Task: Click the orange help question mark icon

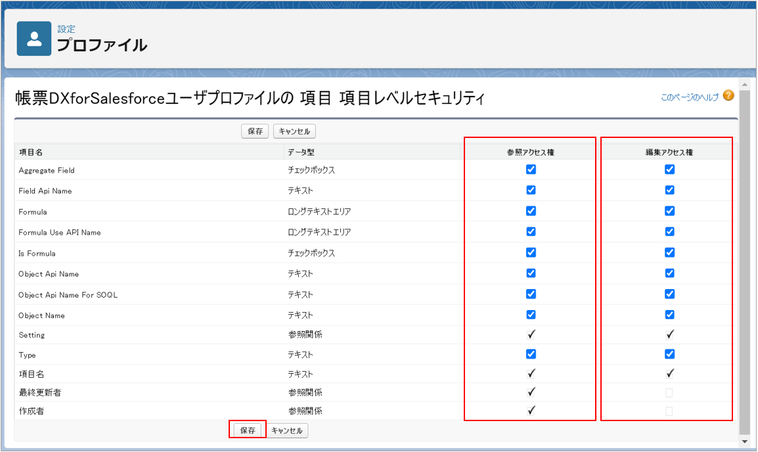Action: [x=728, y=96]
